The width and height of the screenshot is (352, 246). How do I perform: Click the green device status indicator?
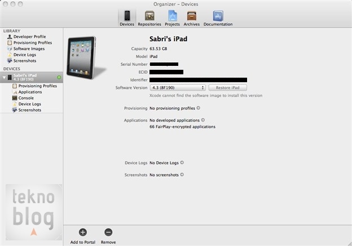pos(59,77)
